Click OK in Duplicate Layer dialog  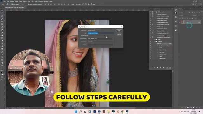(119, 31)
